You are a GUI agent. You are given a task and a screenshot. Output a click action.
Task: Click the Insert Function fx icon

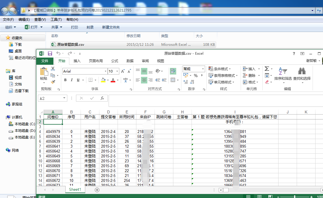pyautogui.click(x=102, y=98)
